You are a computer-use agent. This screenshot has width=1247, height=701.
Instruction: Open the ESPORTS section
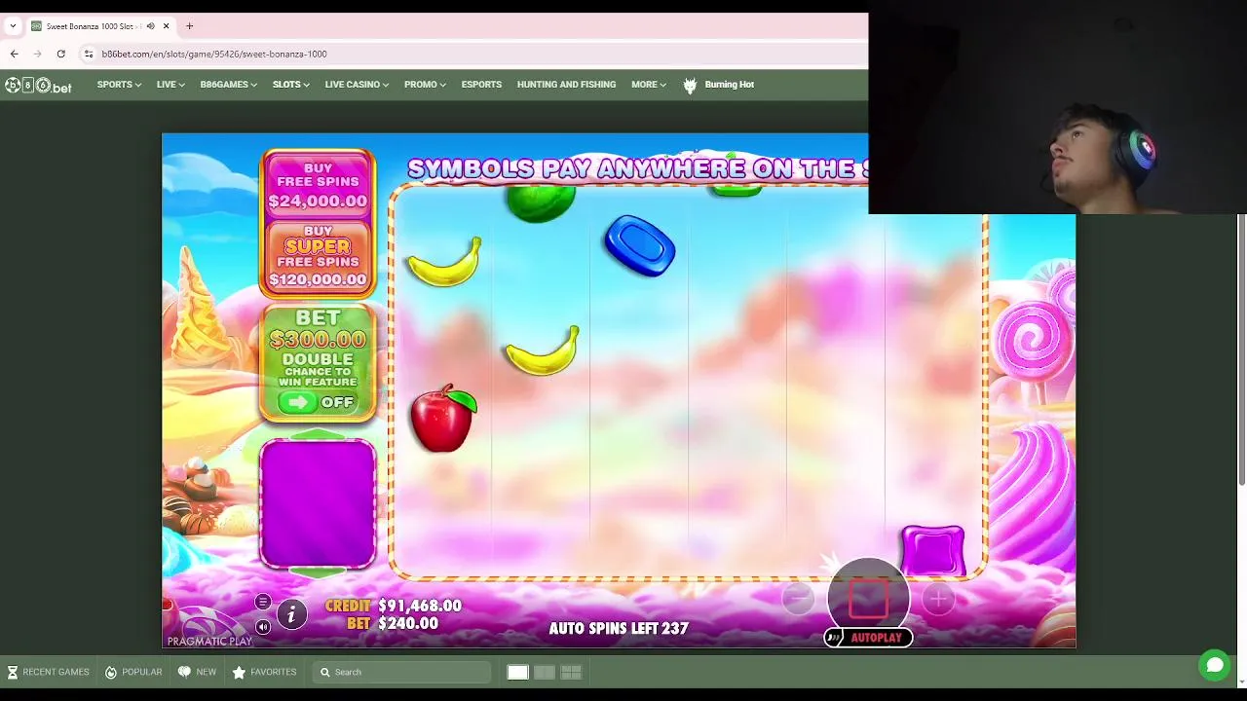pyautogui.click(x=481, y=85)
